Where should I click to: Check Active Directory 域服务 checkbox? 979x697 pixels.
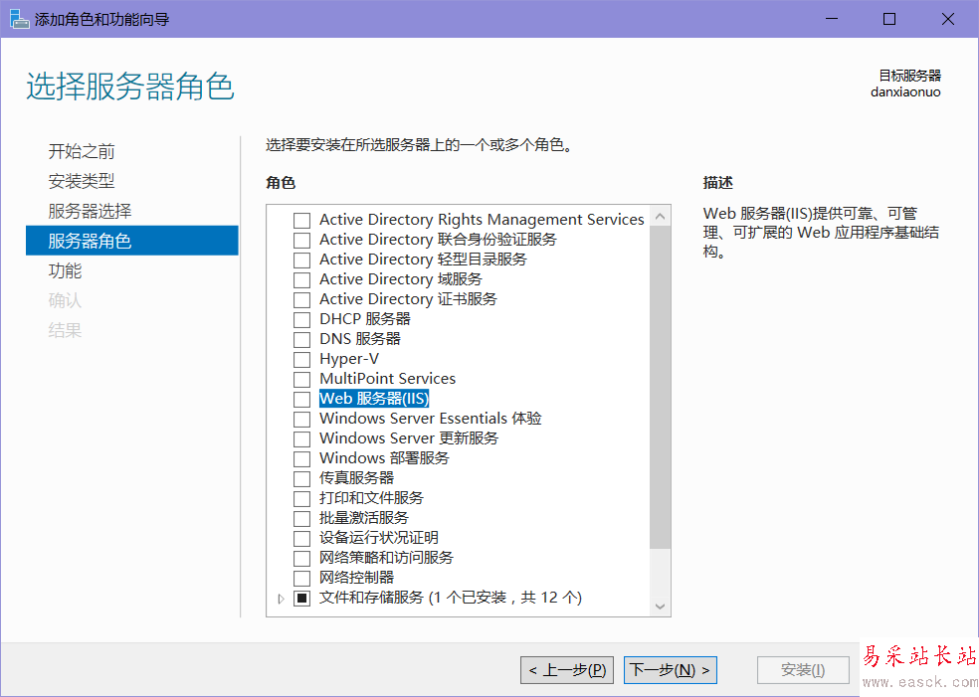tap(302, 280)
